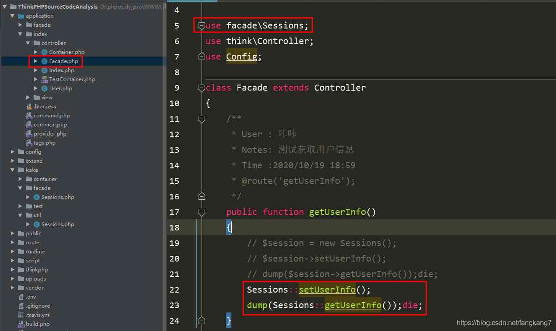The width and height of the screenshot is (556, 331).
Task: Click the PHP class icon beside Container.php
Action: 44,52
